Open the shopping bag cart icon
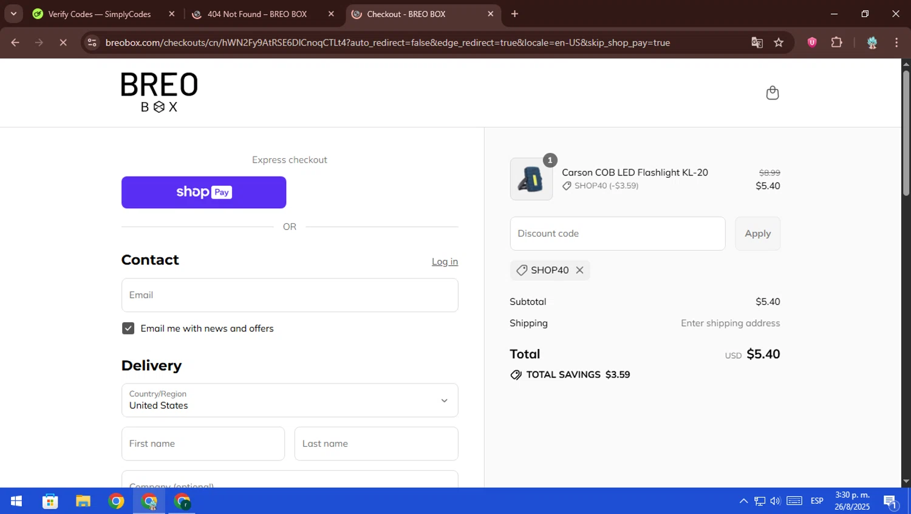Viewport: 911px width, 514px height. (x=772, y=93)
